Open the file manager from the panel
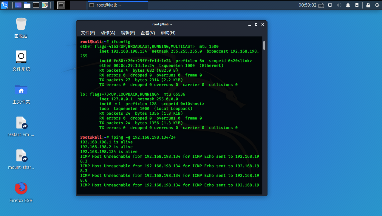Image resolution: width=382 pixels, height=216 pixels. coord(27,5)
